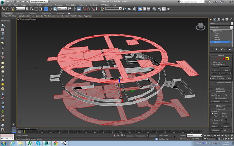Expand the Soft Selection rollout
The height and width of the screenshot is (146, 234).
[221, 89]
